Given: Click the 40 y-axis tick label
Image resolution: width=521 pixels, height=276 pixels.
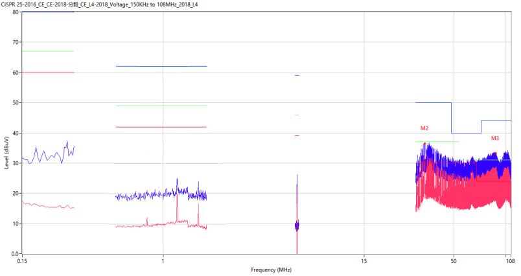Looking at the screenshot, I should pos(16,133).
